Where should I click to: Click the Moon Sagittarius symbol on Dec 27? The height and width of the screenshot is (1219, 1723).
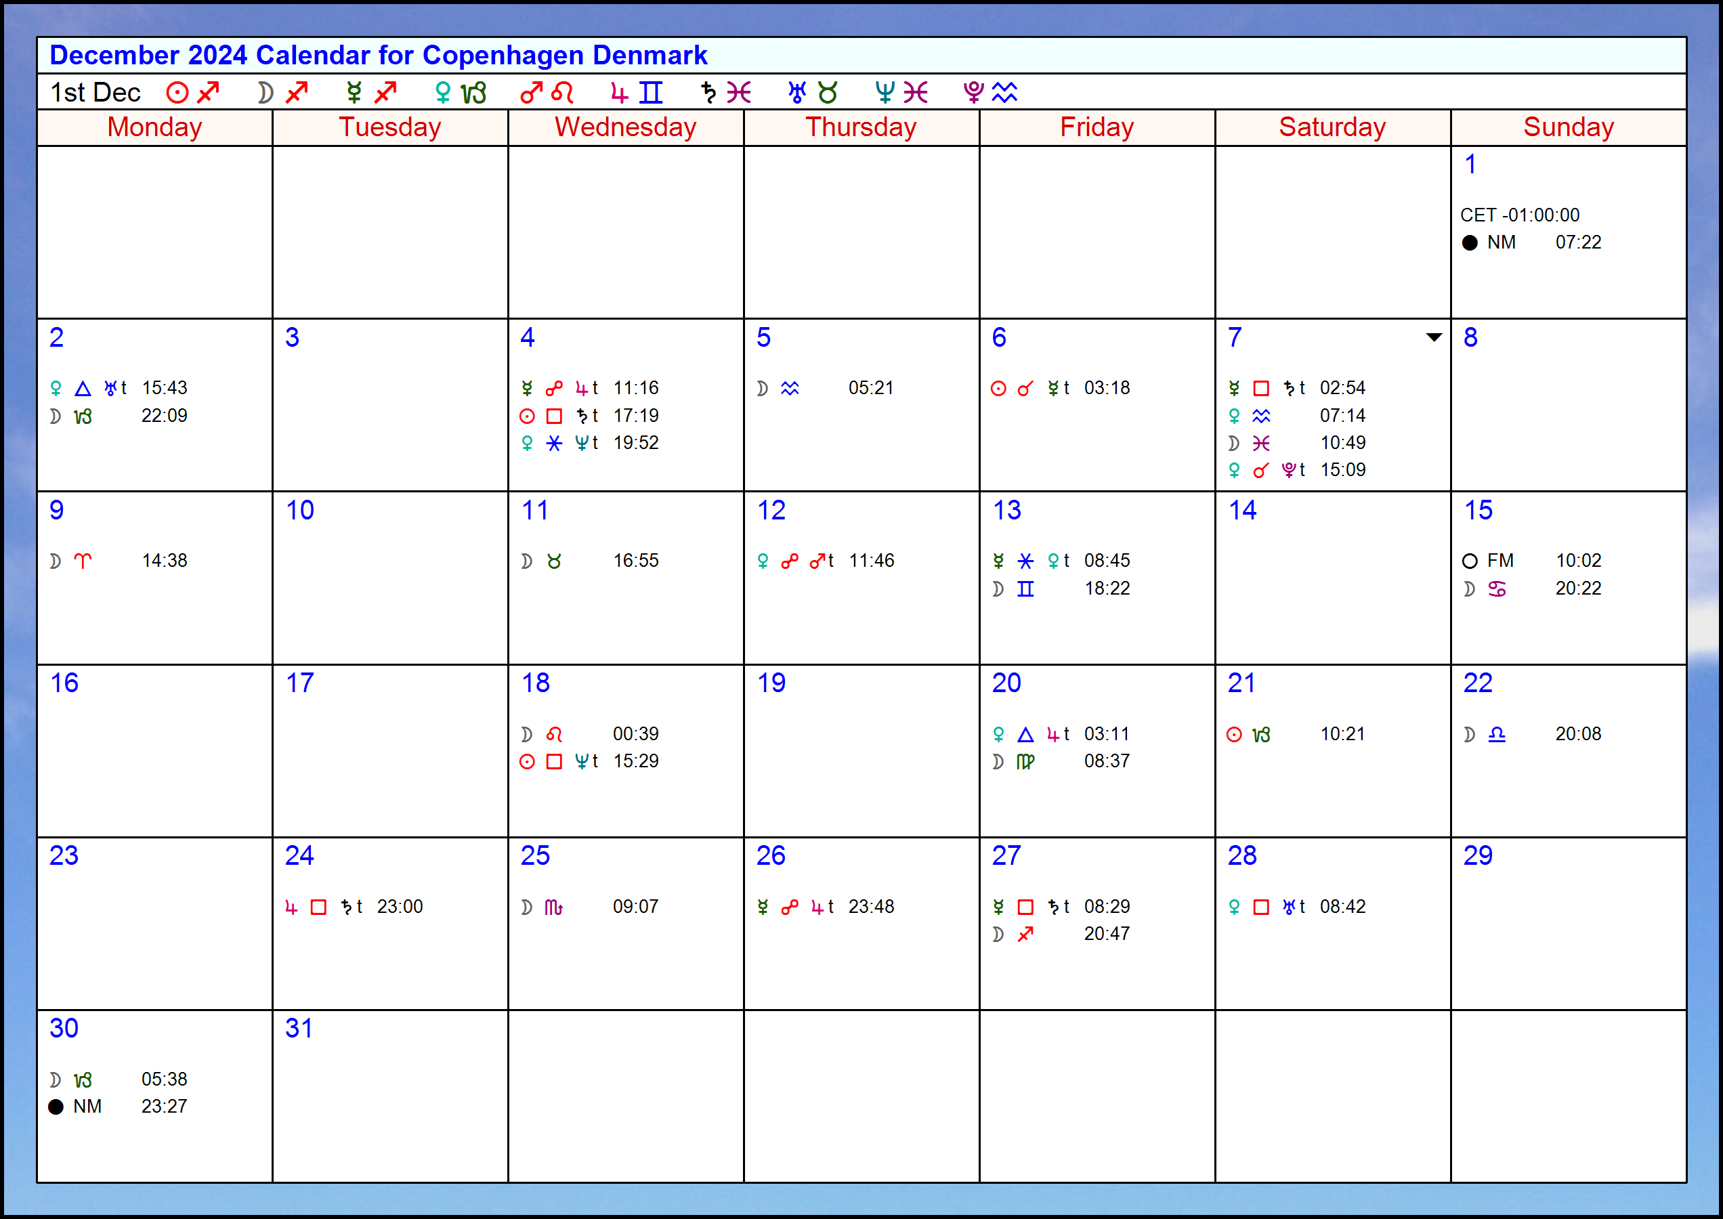pos(1025,935)
